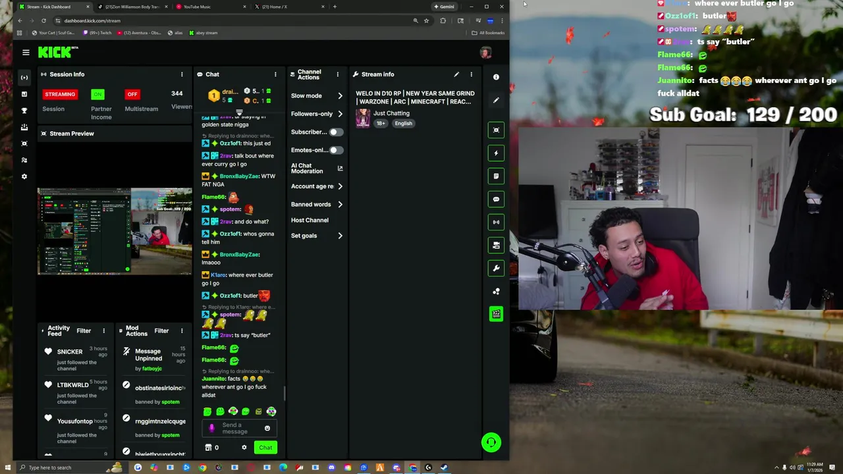Open the emoji picker in chat input
This screenshot has height=474, width=843.
267,429
